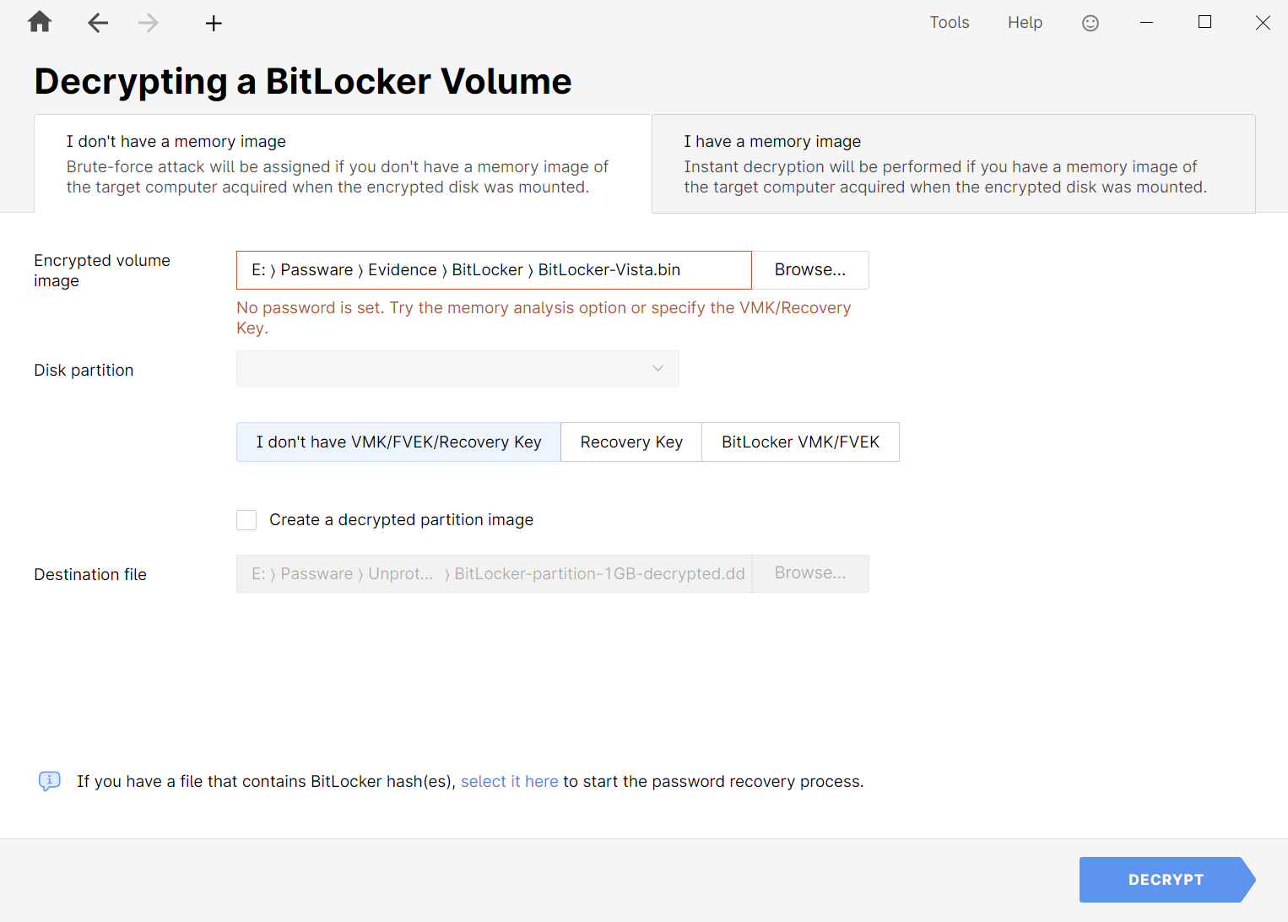Select the Recovery Key option
1288x922 pixels.
630,442
